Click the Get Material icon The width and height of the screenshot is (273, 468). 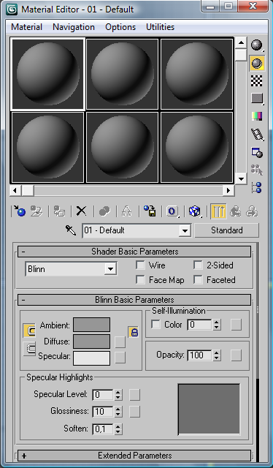pyautogui.click(x=20, y=211)
